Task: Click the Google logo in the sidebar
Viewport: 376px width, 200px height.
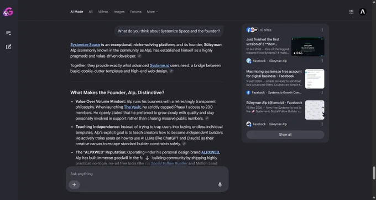Action: click(8, 12)
